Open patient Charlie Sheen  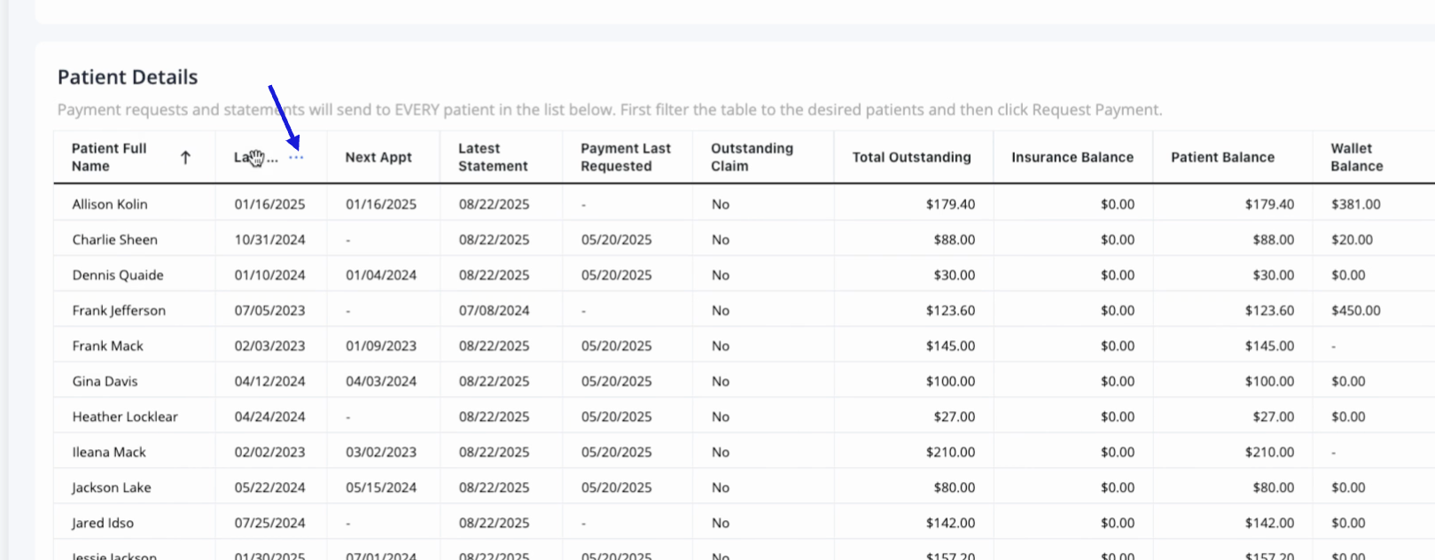[114, 240]
